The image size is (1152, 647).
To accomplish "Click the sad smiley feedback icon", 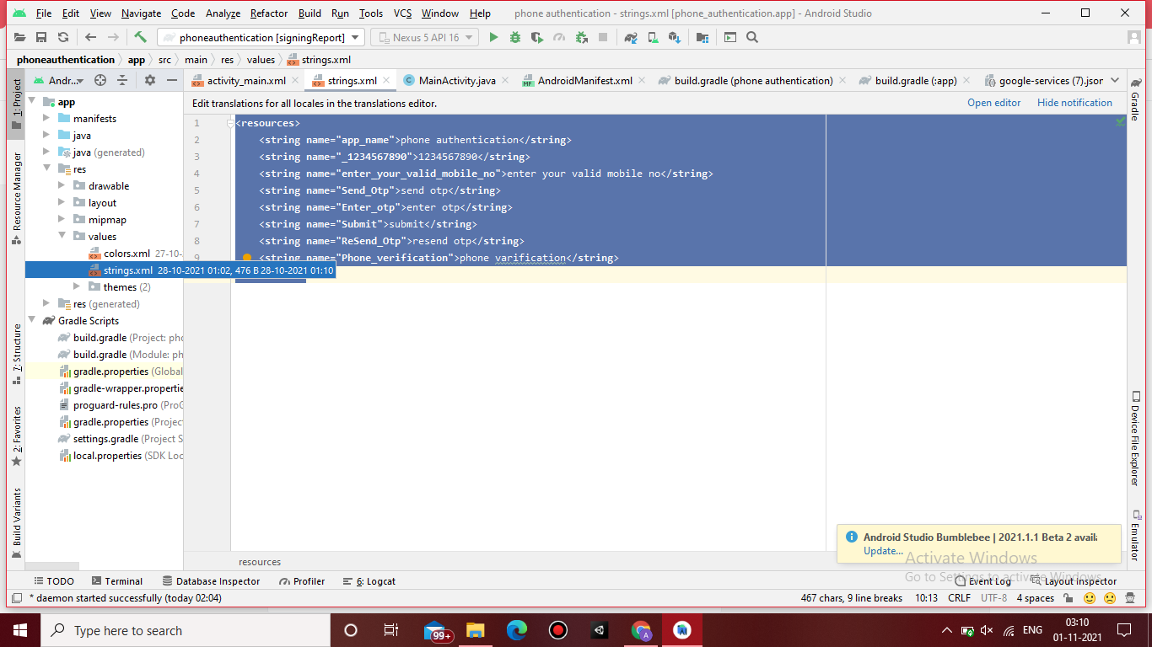I will (x=1110, y=598).
